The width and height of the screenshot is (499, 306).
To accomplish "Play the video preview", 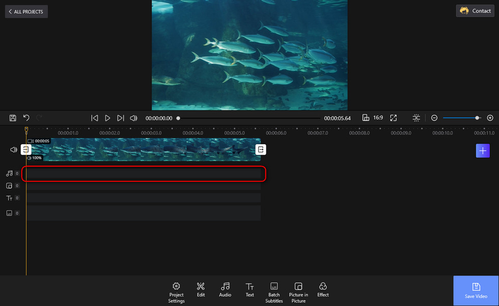I will coord(107,118).
